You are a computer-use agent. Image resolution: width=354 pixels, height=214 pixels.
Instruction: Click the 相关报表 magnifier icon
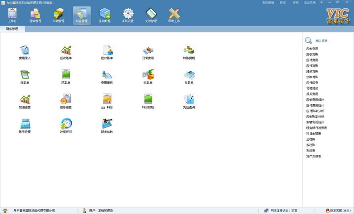coord(308,41)
